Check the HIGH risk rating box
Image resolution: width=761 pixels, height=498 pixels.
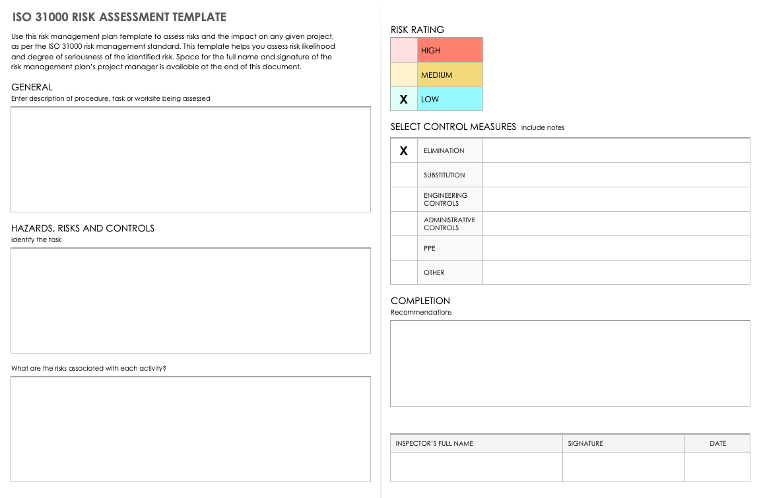(404, 50)
